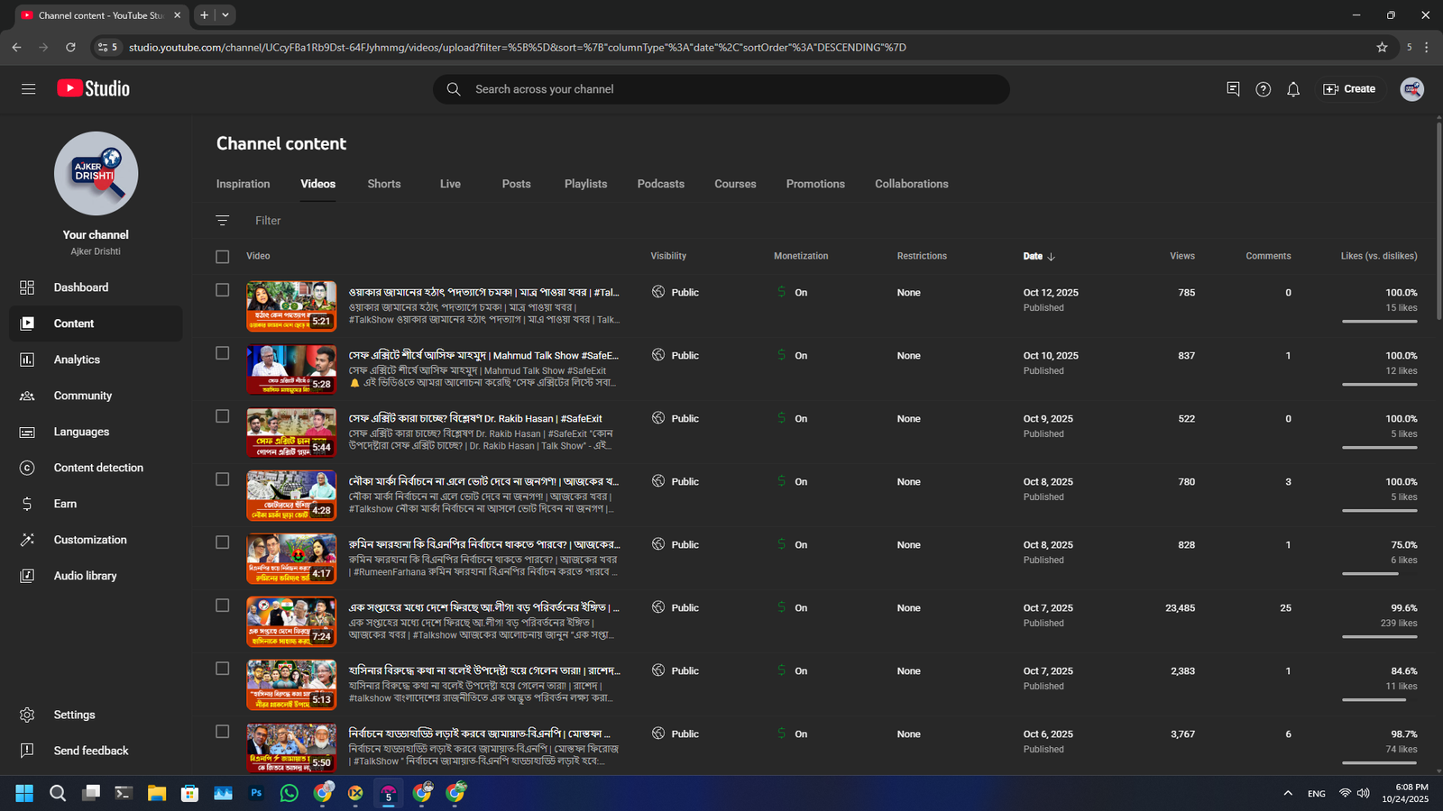The height and width of the screenshot is (811, 1443).
Task: Select the checkbox for Oct 9 video
Action: pyautogui.click(x=223, y=416)
